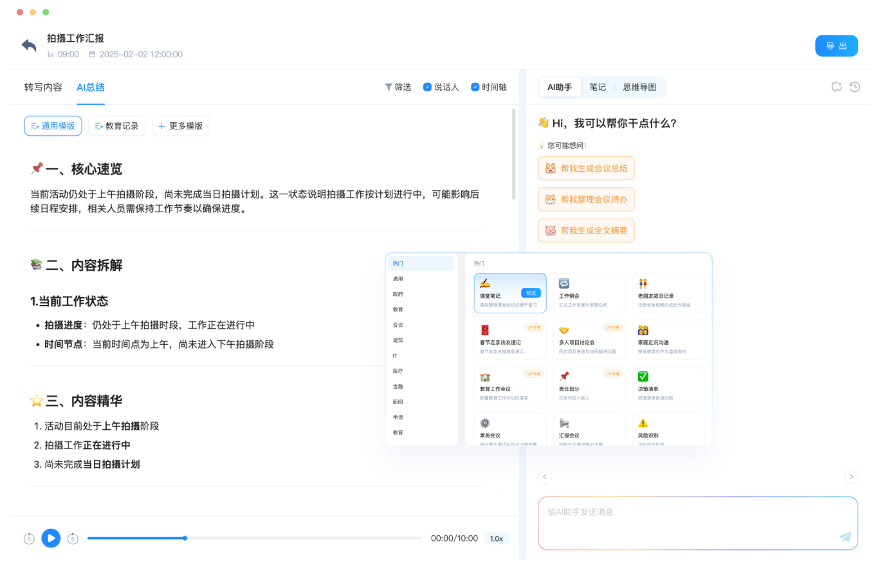
Task: Open playback speed 1.0x selector
Action: tap(496, 538)
